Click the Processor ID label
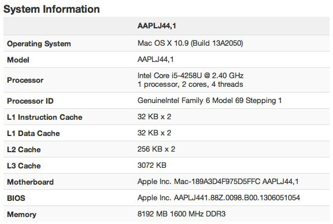Image resolution: width=333 pixels, height=224 pixels. [30, 101]
